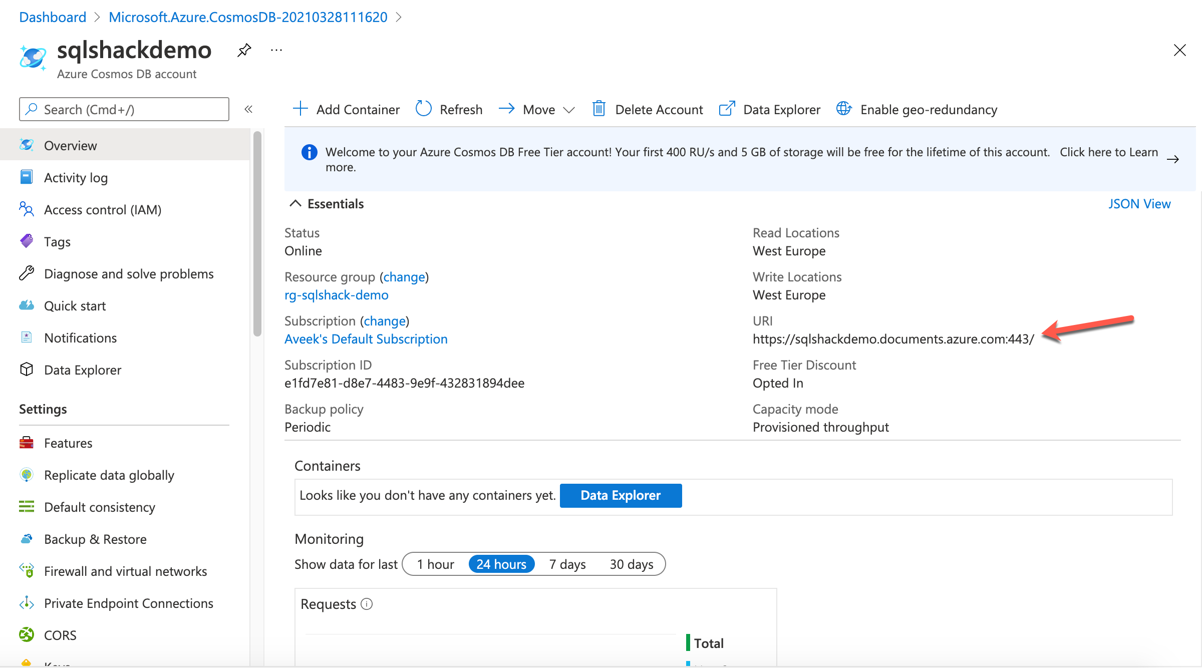Open Activity log in sidebar
This screenshot has width=1202, height=668.
point(76,178)
